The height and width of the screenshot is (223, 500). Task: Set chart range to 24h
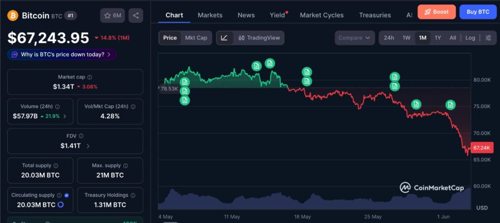click(x=389, y=38)
